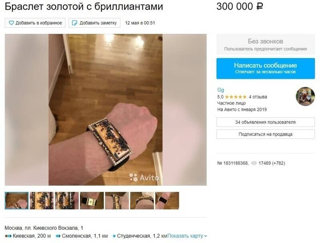Click the eye views counter icon
This screenshot has height=243, width=320.
click(254, 163)
